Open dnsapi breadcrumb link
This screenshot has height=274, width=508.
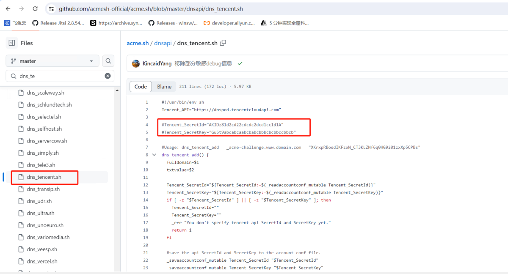click(x=163, y=43)
